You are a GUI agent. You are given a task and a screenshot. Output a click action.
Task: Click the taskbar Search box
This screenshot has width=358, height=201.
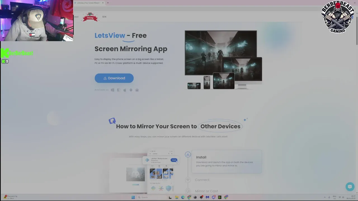point(152,197)
